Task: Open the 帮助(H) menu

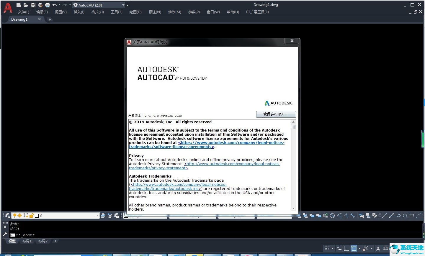Action: coord(233,12)
